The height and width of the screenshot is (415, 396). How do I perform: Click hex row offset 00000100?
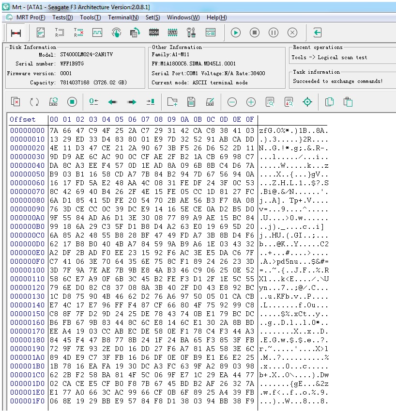coord(27,270)
